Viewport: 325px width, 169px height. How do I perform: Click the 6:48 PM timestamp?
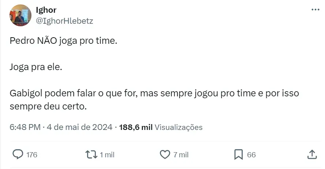point(25,127)
